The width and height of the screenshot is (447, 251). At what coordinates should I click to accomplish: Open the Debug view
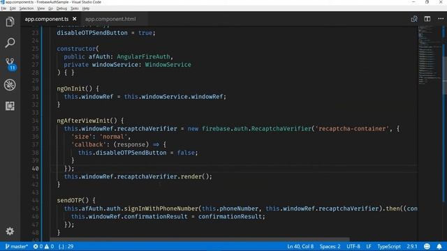(x=10, y=85)
